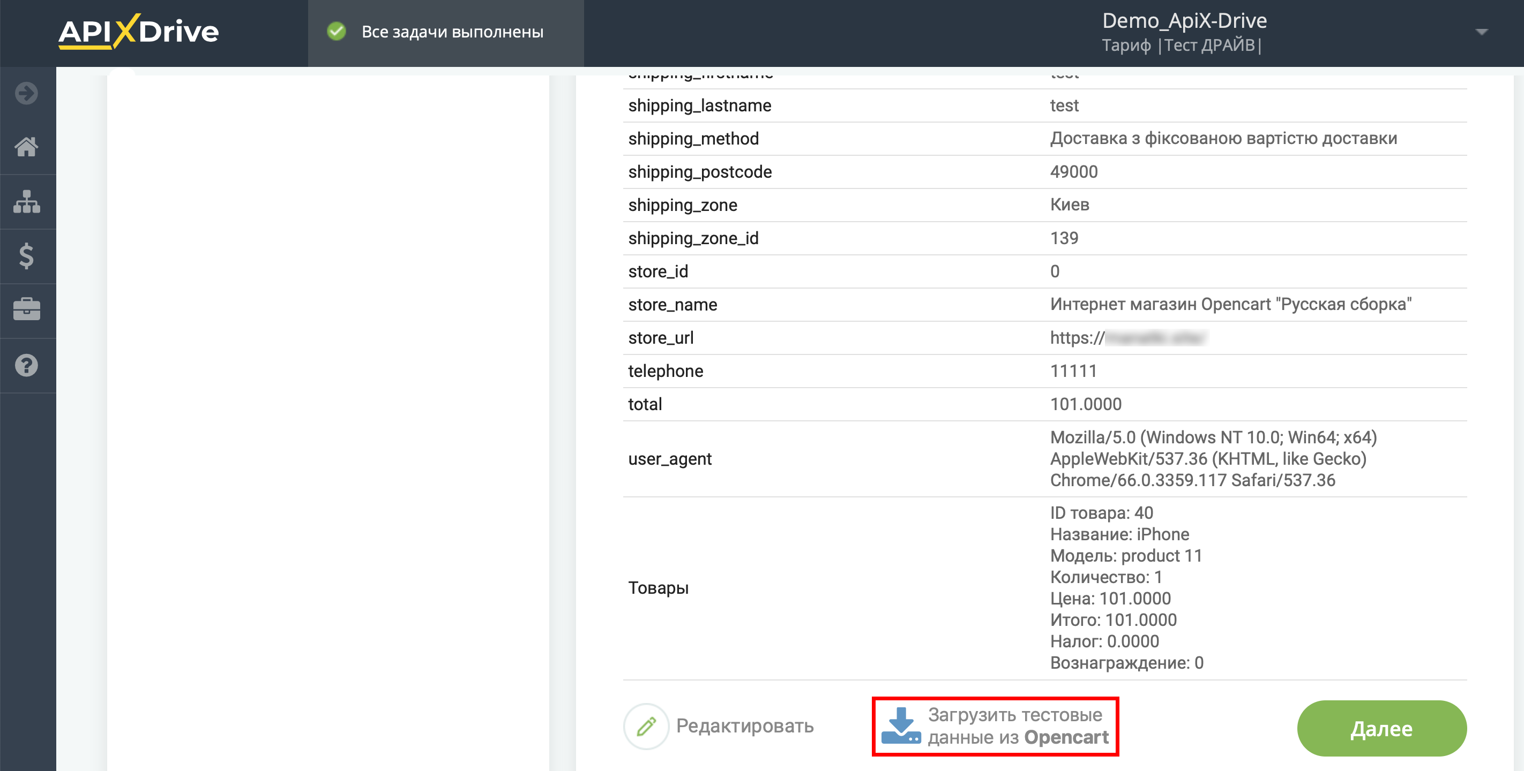Select the shipping_method field name
The height and width of the screenshot is (771, 1524).
[x=693, y=139]
